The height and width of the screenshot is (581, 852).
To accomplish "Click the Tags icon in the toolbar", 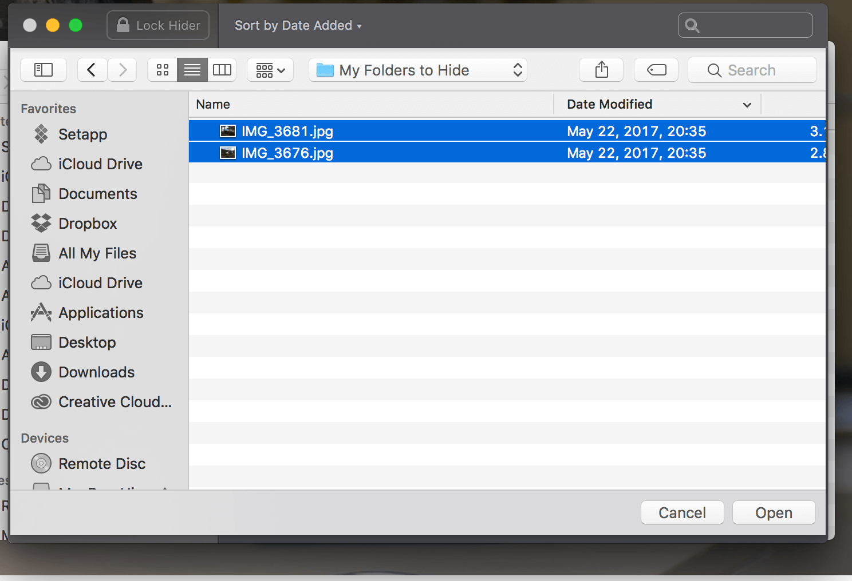I will pos(656,70).
